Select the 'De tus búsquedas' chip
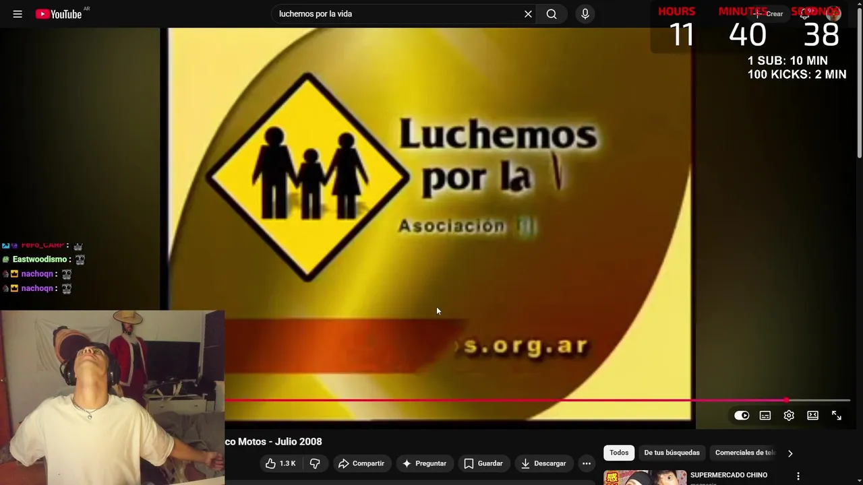The height and width of the screenshot is (485, 863). click(x=672, y=453)
